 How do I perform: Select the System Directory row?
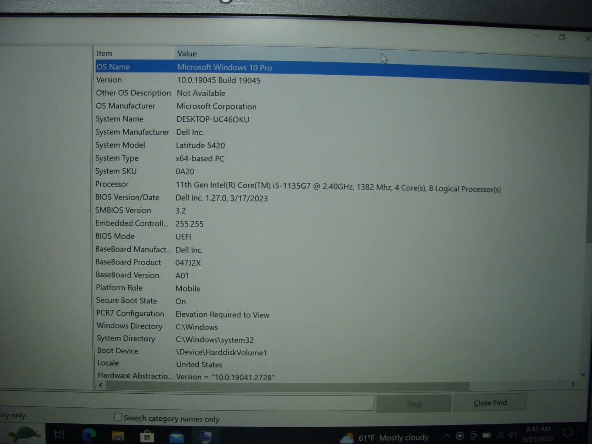click(342, 339)
